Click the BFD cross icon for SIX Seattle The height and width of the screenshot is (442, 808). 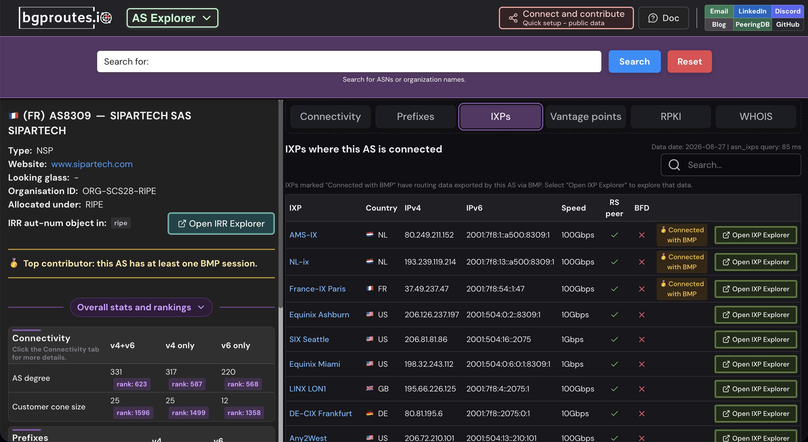click(x=642, y=340)
